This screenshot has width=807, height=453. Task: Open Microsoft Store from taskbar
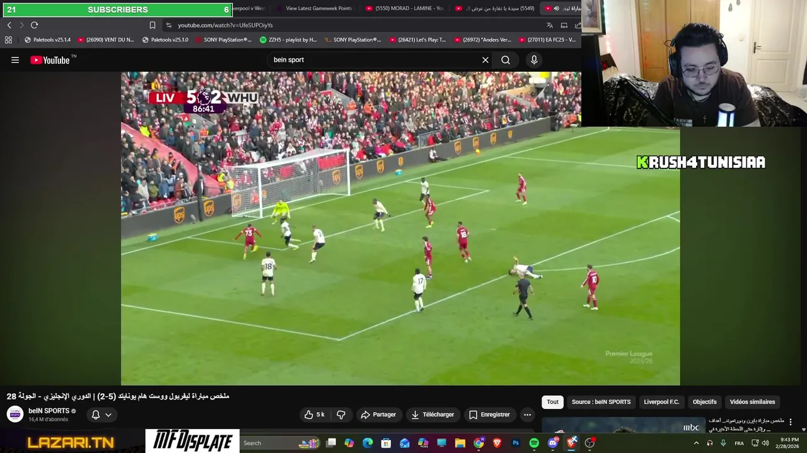[386, 443]
